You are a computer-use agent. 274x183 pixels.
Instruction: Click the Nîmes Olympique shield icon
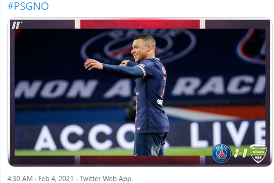pyautogui.click(x=258, y=153)
